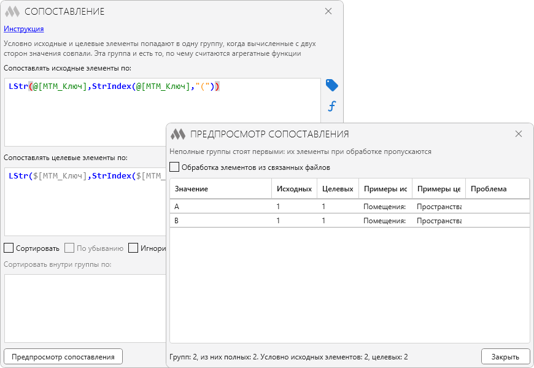Click into the source elements formula field
The image size is (534, 368).
[163, 112]
